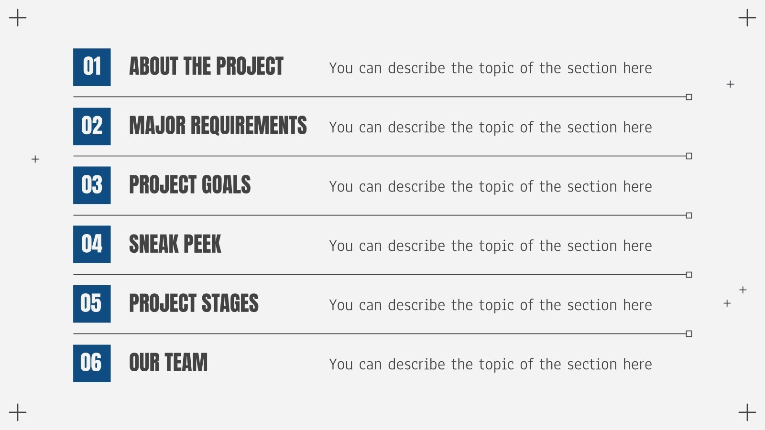Click the description text beside Our Team
765x430 pixels.
pos(490,365)
